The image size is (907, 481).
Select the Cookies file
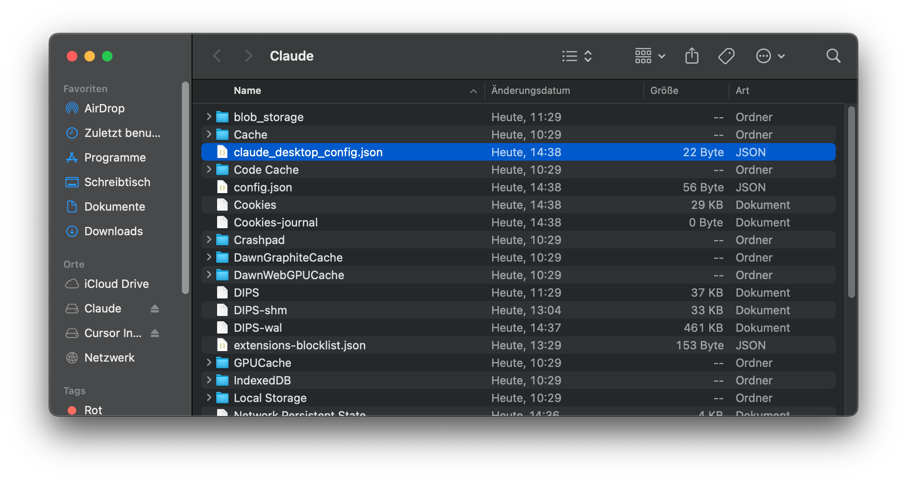[x=518, y=205]
